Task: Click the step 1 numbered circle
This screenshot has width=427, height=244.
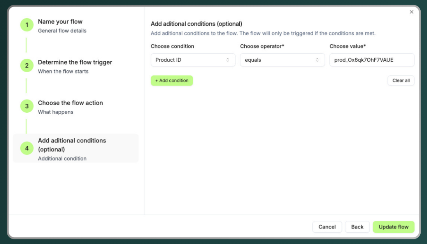Action: pyautogui.click(x=27, y=25)
